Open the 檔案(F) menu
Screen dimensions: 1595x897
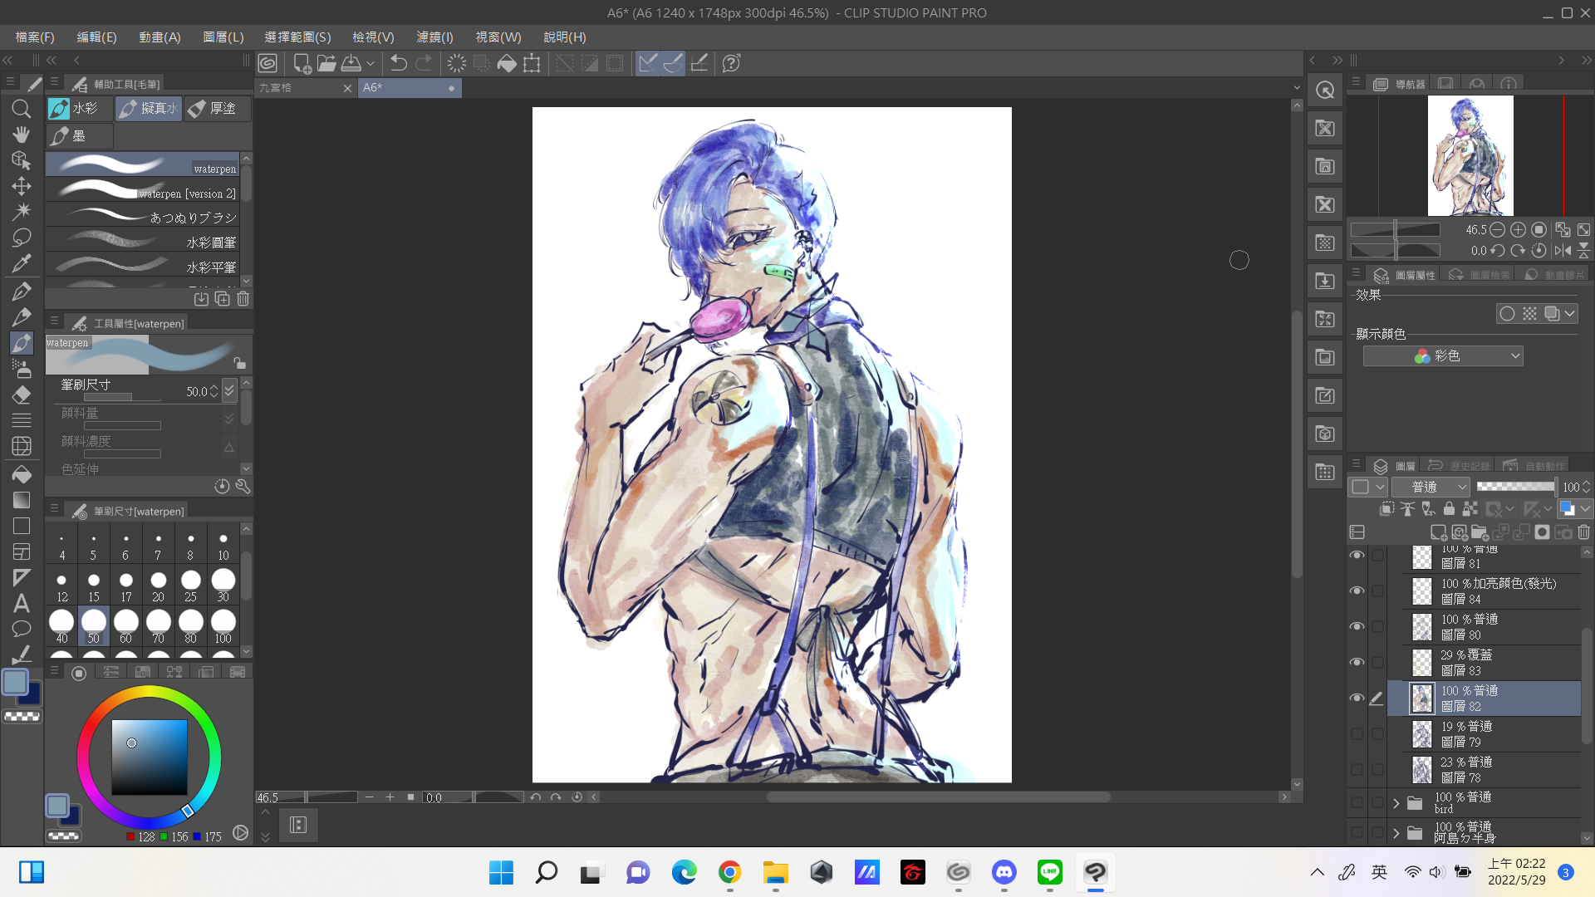[35, 37]
